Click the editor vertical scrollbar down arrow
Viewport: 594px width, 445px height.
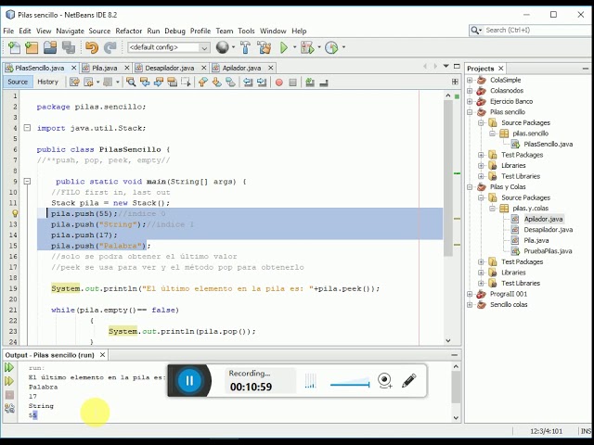point(447,340)
